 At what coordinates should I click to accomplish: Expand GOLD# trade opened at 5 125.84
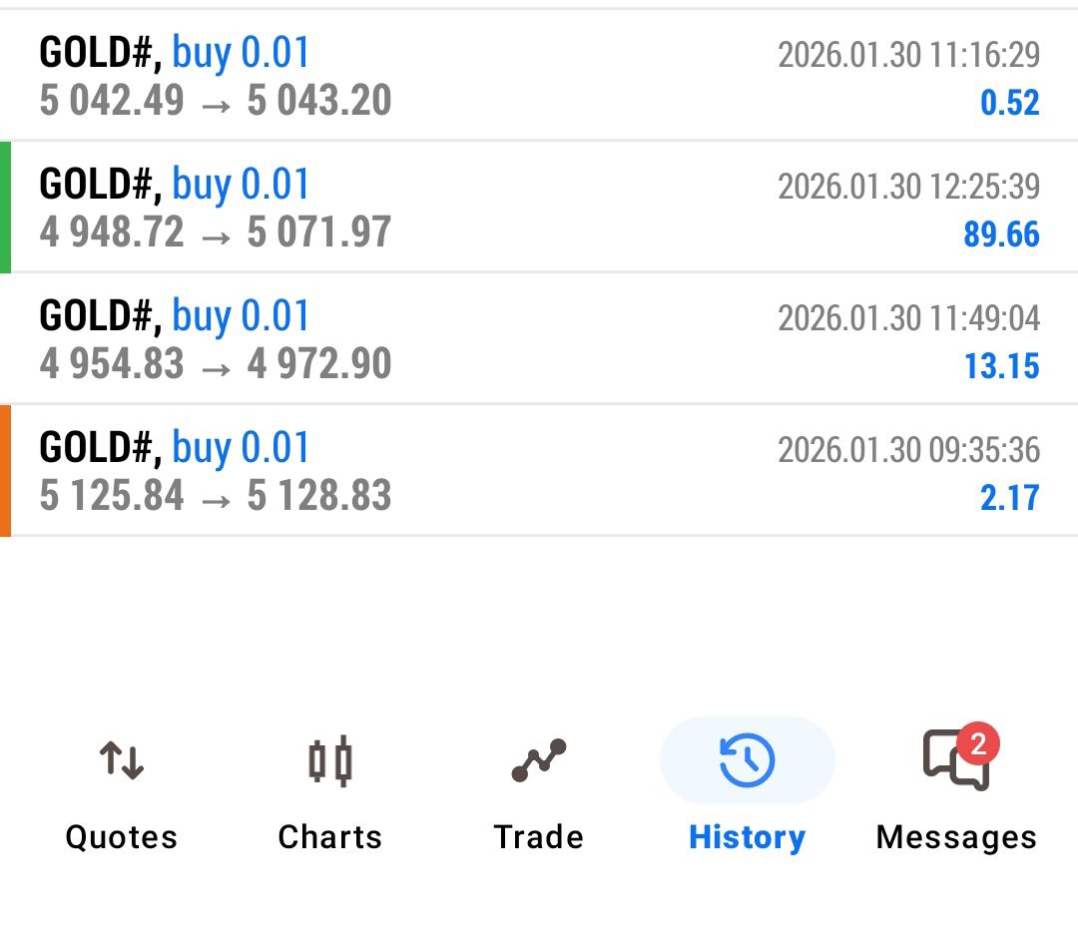399,471
